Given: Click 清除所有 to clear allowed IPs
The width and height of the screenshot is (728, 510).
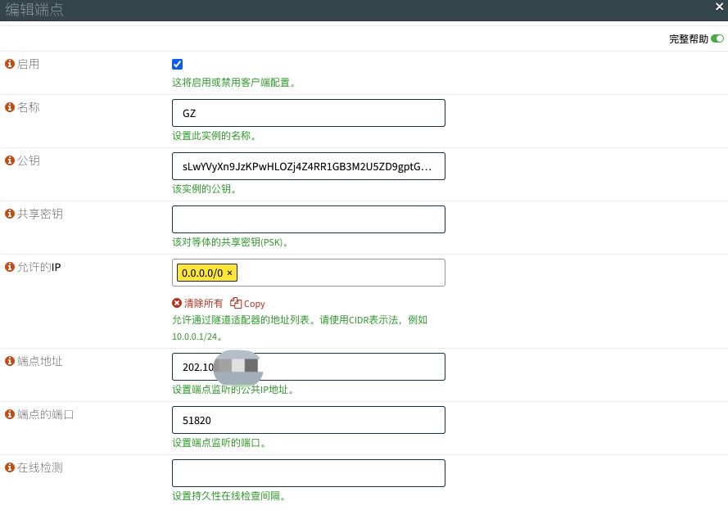Looking at the screenshot, I should [x=197, y=303].
